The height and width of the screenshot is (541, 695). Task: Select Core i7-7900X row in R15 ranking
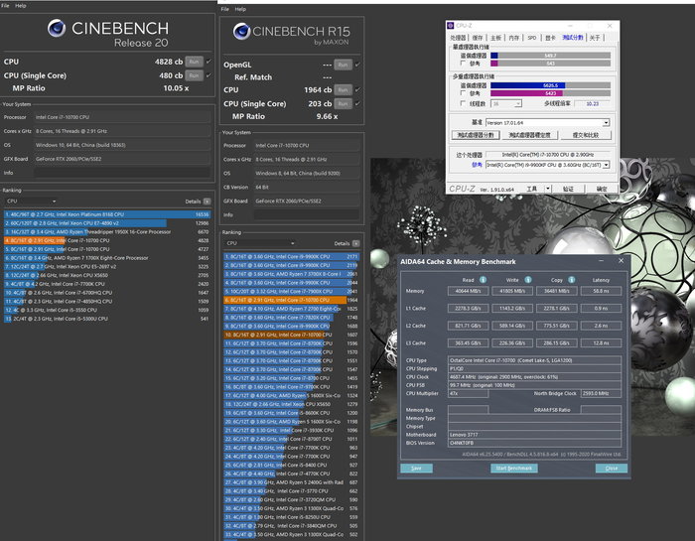(291, 292)
